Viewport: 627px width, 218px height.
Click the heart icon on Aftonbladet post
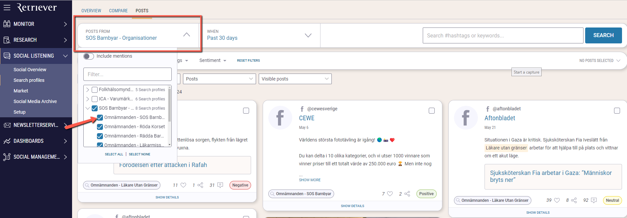557,200
